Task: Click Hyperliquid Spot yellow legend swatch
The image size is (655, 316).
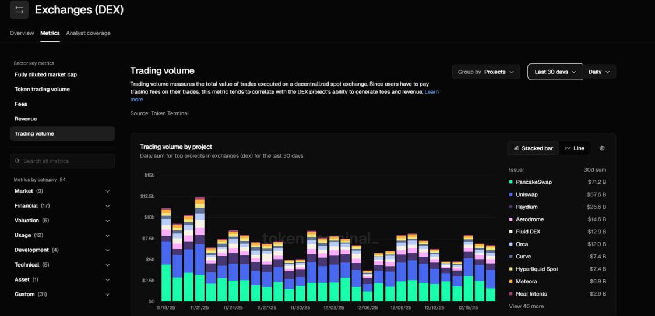Action: [x=511, y=269]
